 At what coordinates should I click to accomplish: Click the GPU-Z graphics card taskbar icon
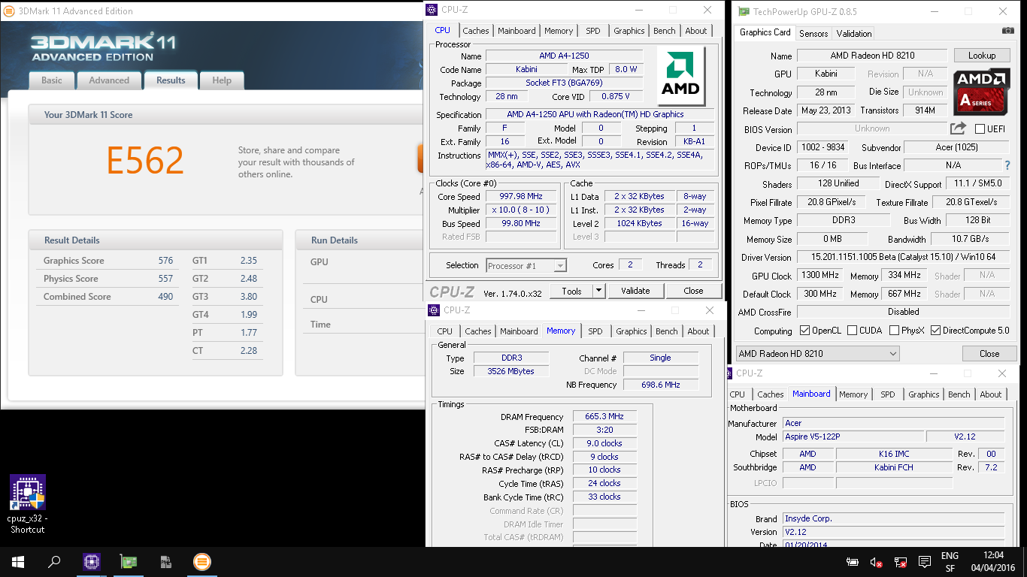click(129, 562)
